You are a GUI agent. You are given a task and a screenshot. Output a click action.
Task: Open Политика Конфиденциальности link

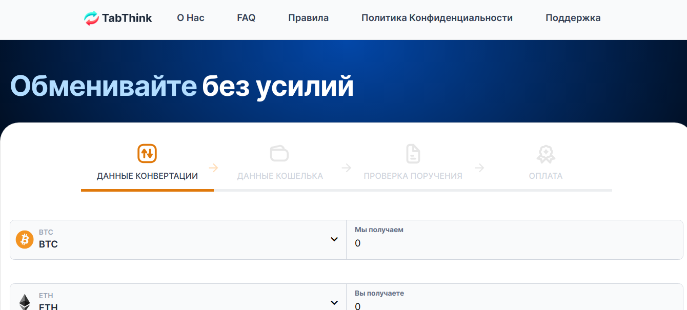(x=437, y=18)
